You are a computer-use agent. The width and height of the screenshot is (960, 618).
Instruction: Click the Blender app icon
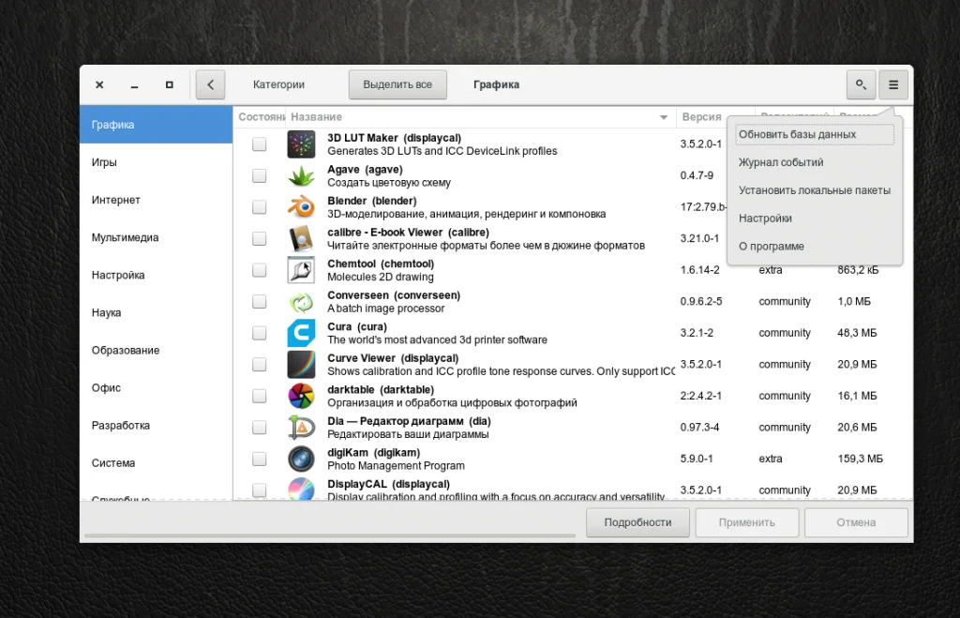[301, 207]
